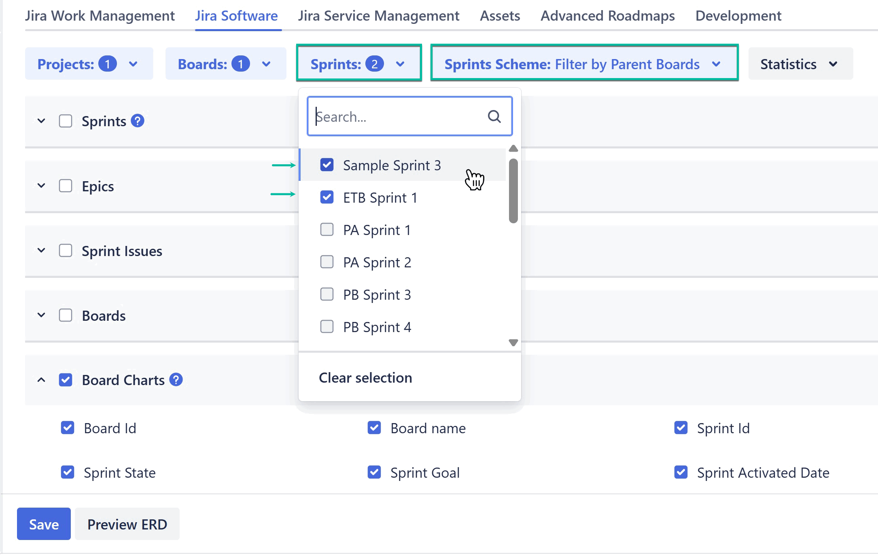Screen dimensions: 878x559
Task: Toggle the Sprint Goal field checkbox
Action: point(374,472)
